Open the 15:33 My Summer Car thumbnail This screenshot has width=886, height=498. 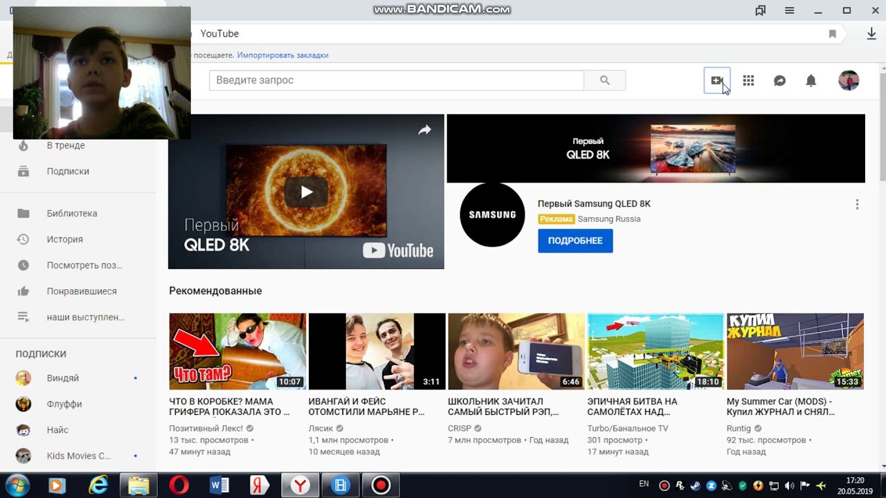pos(795,351)
